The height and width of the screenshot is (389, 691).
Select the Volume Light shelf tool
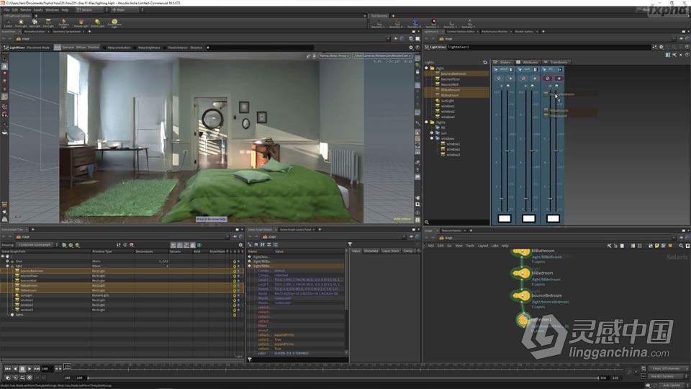(81, 23)
